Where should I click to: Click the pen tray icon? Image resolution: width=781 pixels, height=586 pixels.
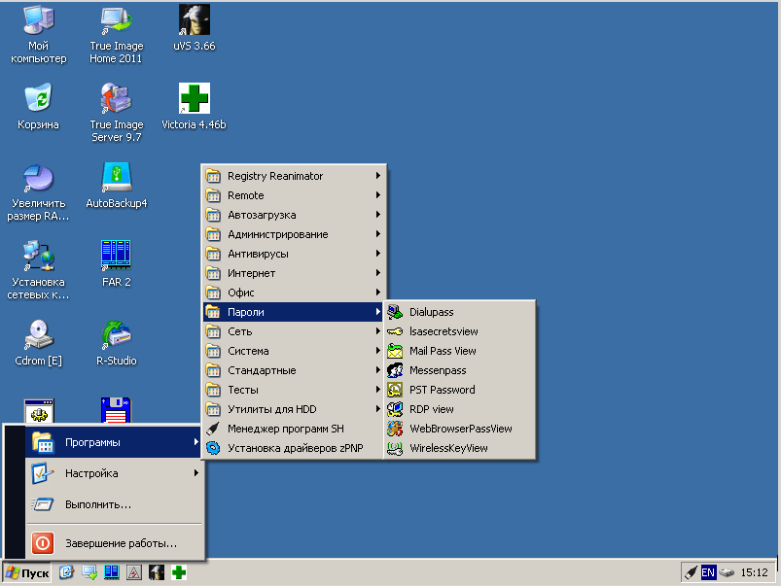tap(692, 572)
